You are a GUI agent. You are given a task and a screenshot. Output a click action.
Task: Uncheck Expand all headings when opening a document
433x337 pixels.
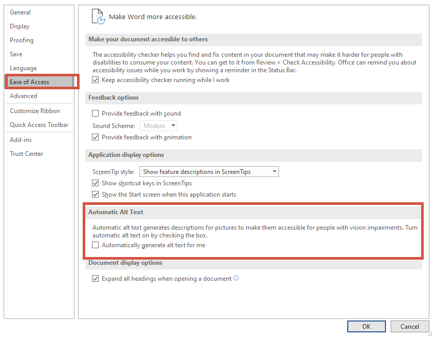[95, 279]
